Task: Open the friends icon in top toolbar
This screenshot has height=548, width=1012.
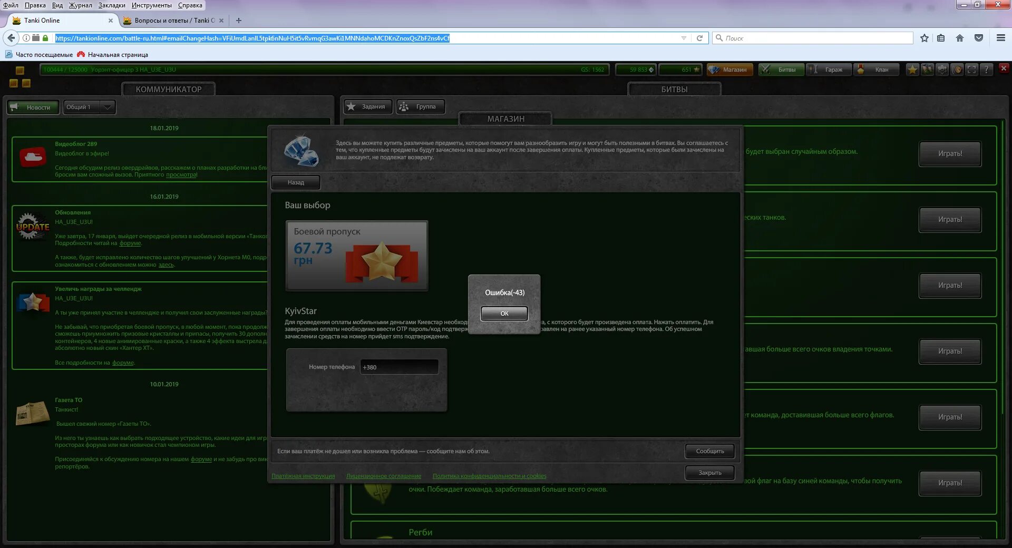Action: pos(927,70)
